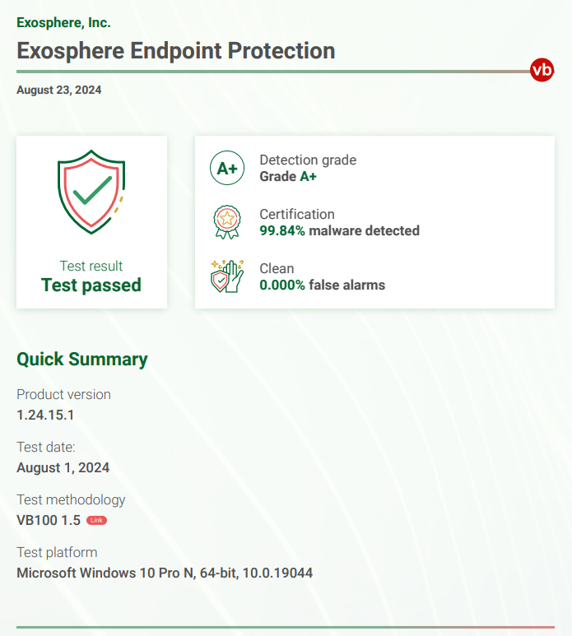Open the red Link badge beside VB100 1.5
This screenshot has width=572, height=636.
(x=96, y=520)
